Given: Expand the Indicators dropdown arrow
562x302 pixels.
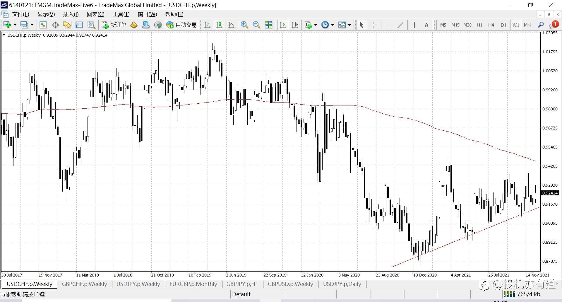Looking at the screenshot, I should pos(316,25).
